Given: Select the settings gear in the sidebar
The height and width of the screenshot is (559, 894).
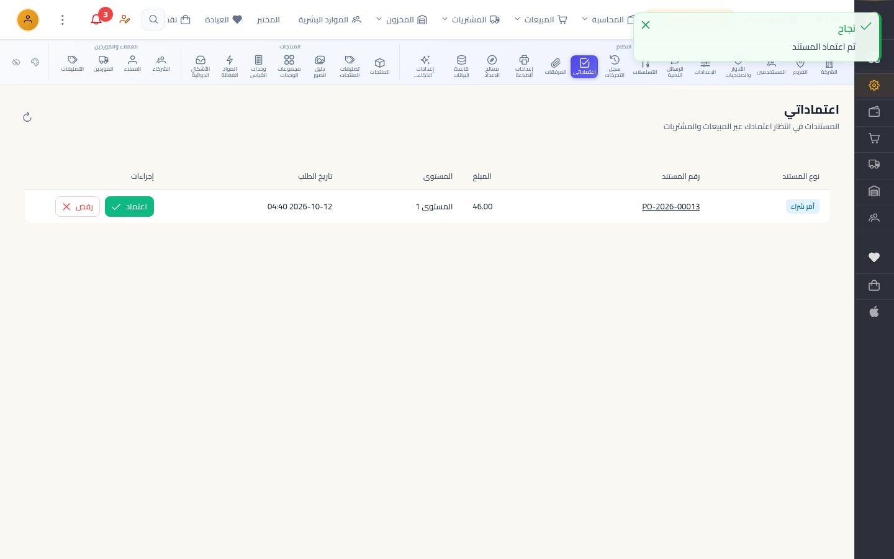Looking at the screenshot, I should 874,85.
